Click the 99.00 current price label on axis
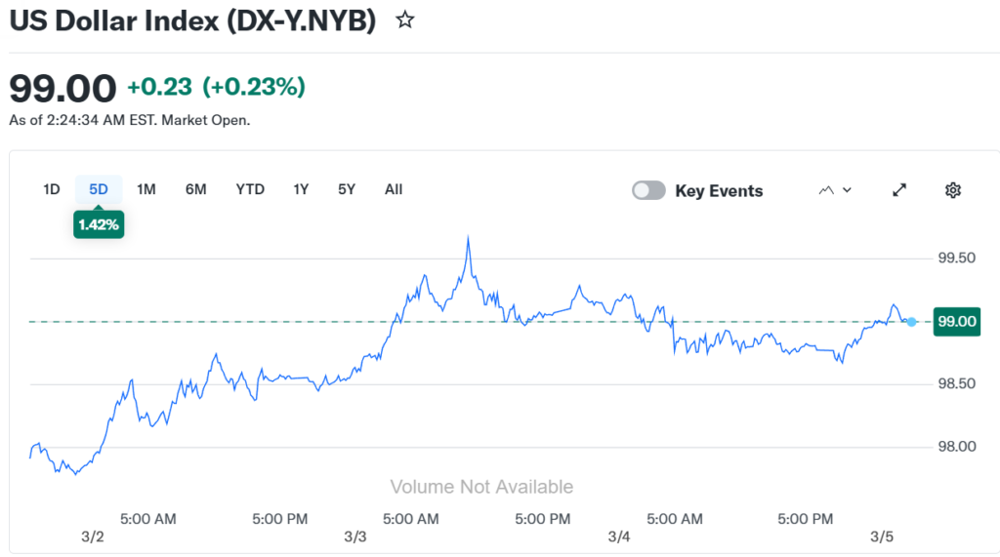The width and height of the screenshot is (1000, 557). coord(956,322)
